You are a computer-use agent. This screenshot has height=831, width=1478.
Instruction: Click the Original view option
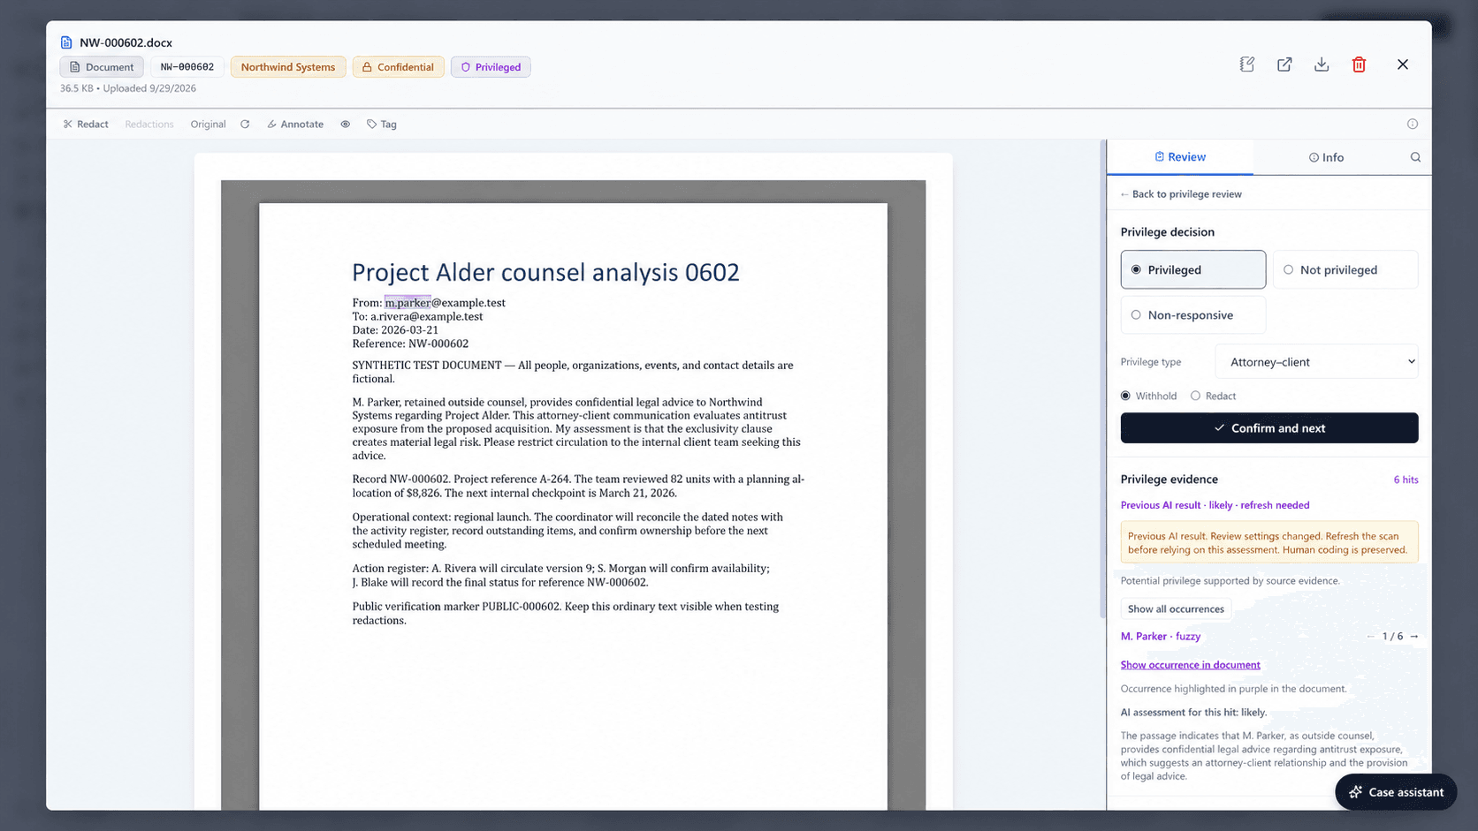[208, 125]
